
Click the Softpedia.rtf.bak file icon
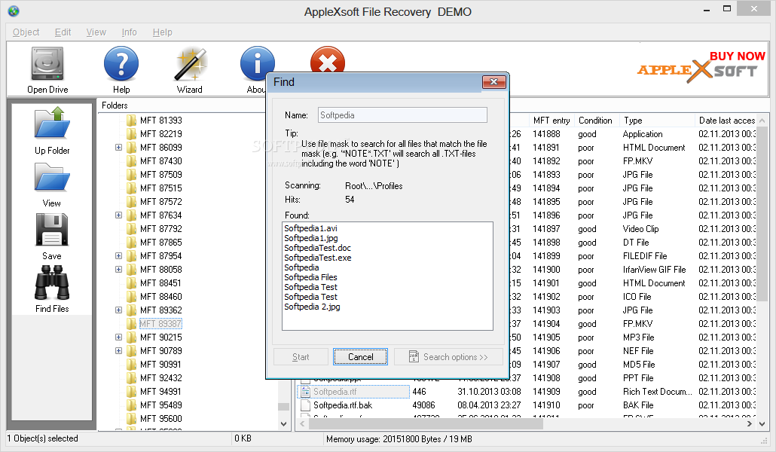pyautogui.click(x=305, y=405)
